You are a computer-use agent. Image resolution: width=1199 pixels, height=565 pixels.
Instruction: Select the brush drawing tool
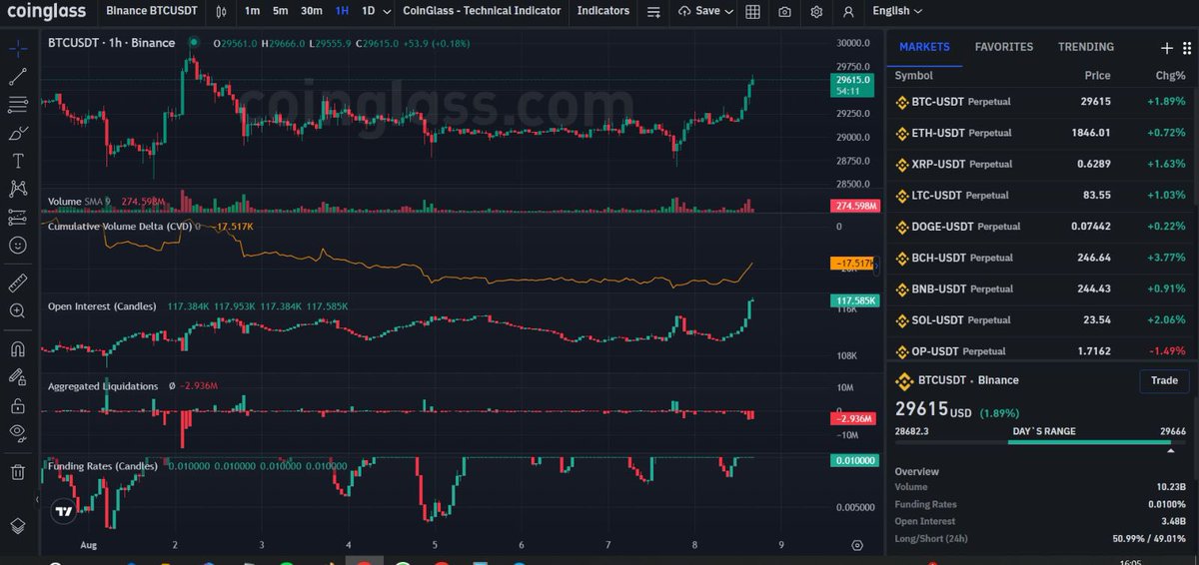pos(18,132)
